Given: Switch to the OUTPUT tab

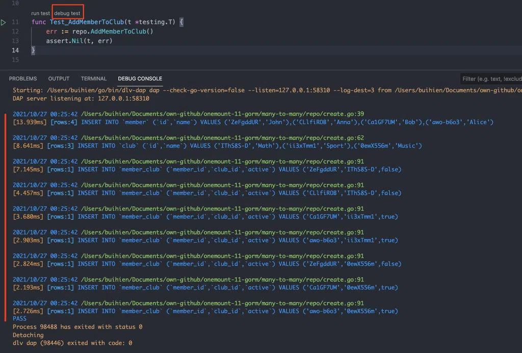Looking at the screenshot, I should point(59,79).
